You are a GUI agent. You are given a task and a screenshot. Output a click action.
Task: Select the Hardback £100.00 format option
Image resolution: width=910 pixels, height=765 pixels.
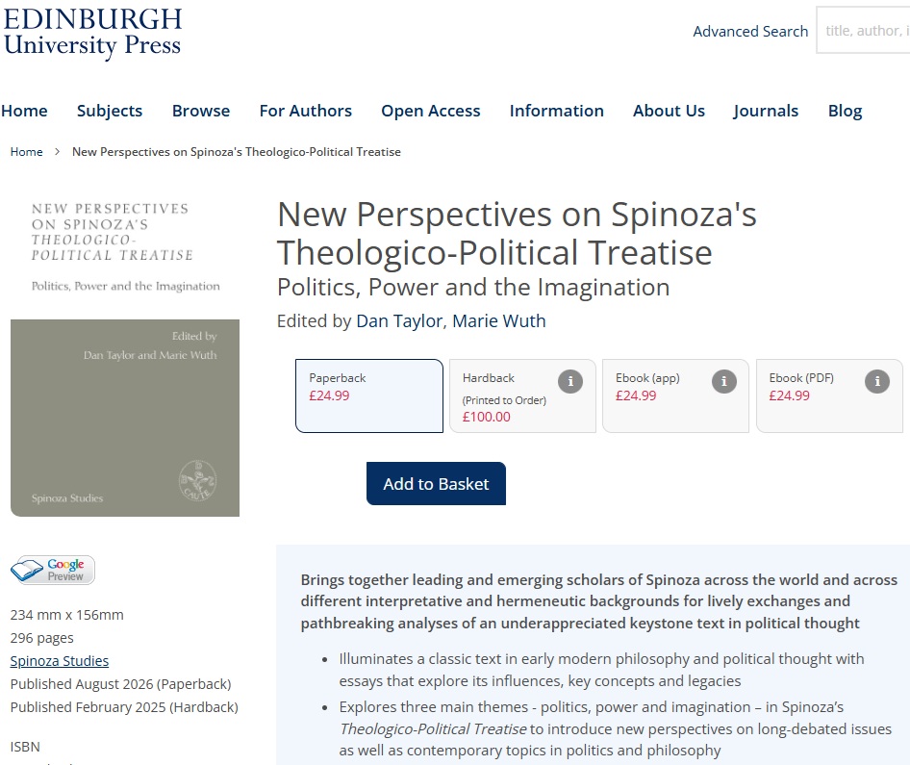pyautogui.click(x=522, y=395)
